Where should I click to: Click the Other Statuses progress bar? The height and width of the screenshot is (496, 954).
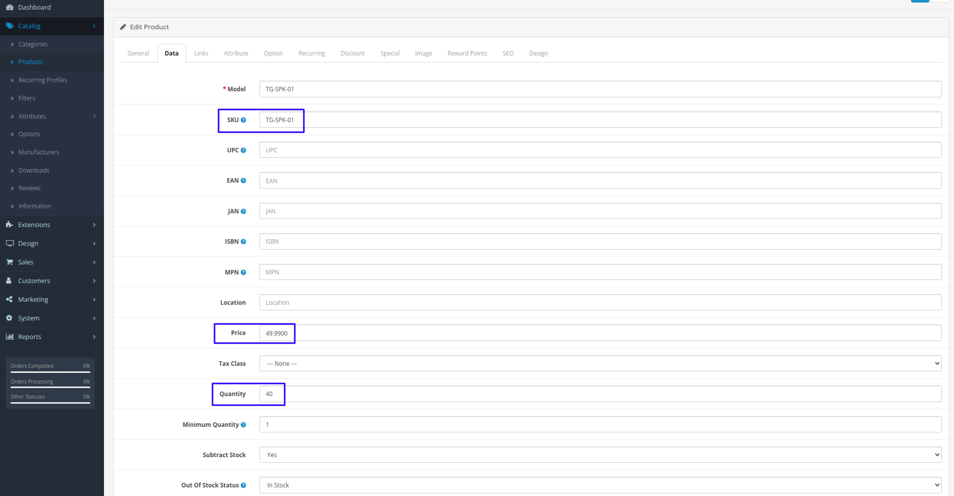[50, 403]
